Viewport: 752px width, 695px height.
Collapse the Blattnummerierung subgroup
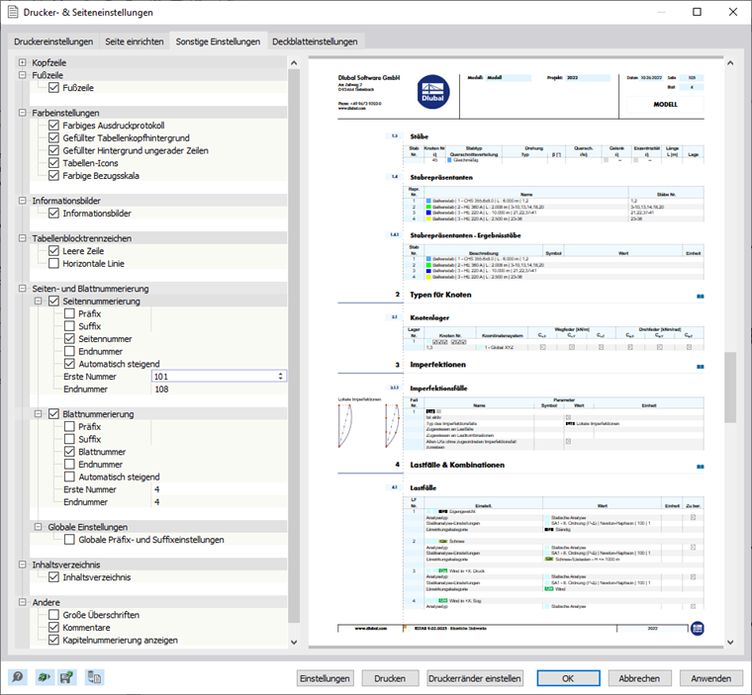(38, 414)
